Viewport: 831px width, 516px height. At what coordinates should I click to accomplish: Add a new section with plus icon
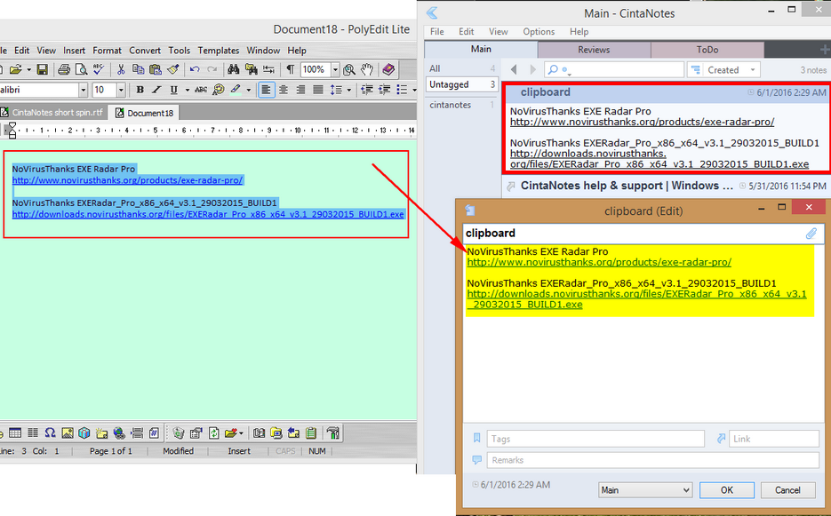pyautogui.click(x=825, y=50)
